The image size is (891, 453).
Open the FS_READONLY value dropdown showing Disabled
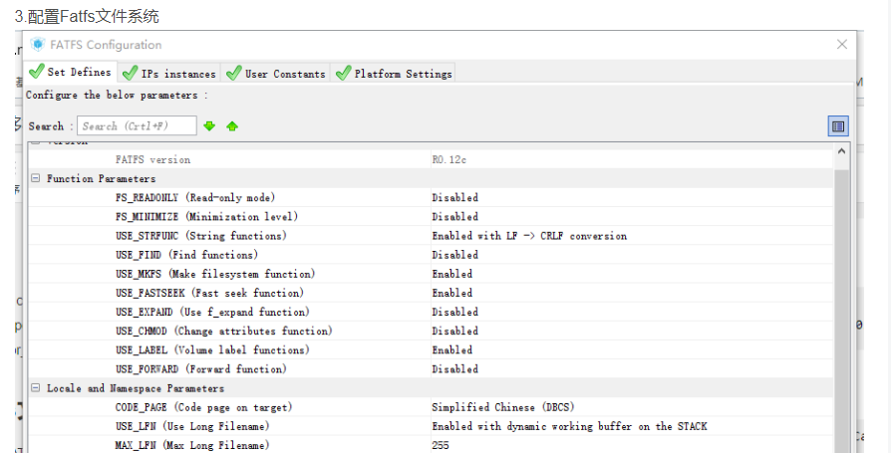[454, 198]
